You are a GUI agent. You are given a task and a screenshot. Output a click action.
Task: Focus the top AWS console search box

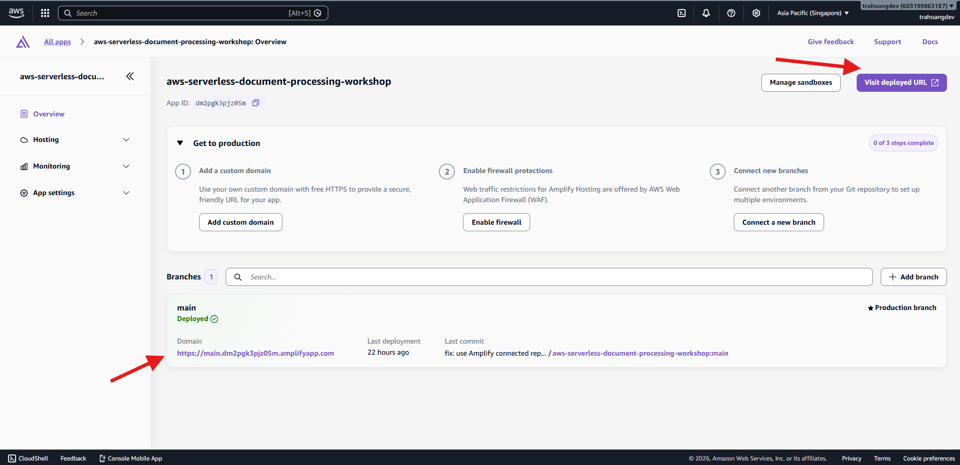pos(193,13)
